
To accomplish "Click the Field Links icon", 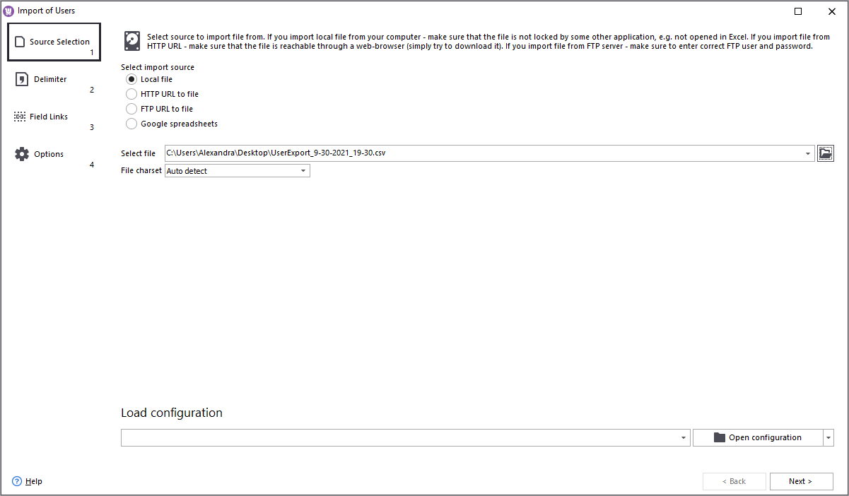I will 20,117.
